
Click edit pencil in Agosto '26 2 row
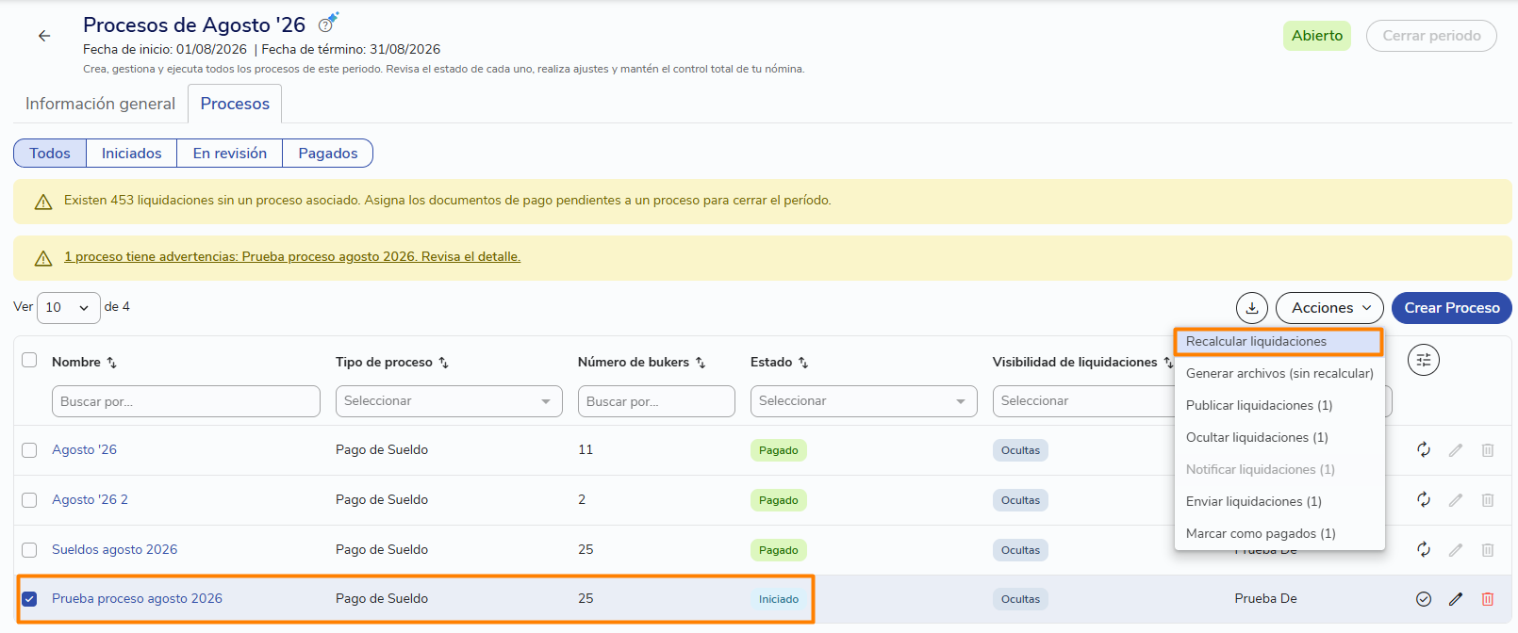[1456, 500]
